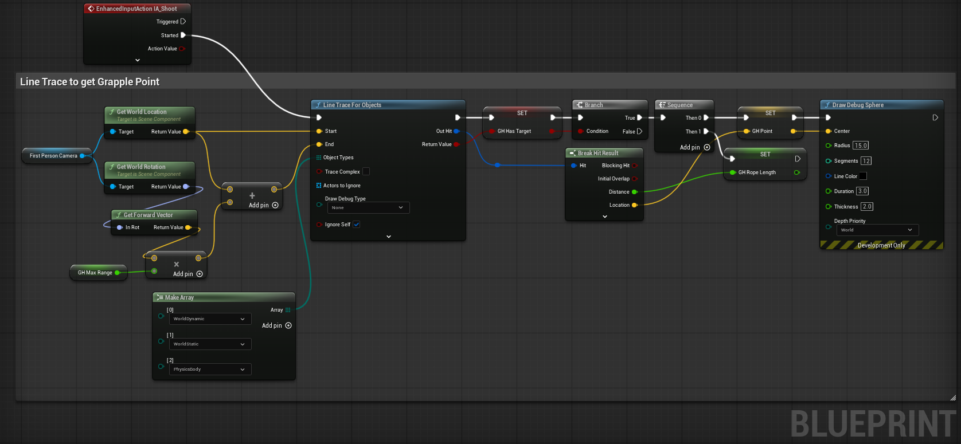Image resolution: width=961 pixels, height=444 pixels.
Task: Click the Out Hit pin on Line Trace
Action: pos(456,131)
